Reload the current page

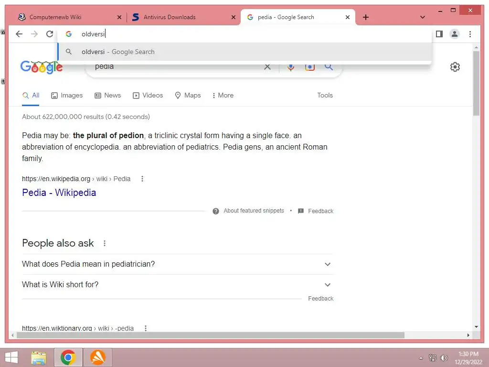50,34
